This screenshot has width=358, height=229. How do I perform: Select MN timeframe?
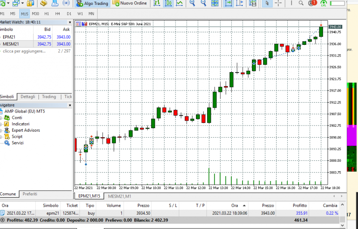click(91, 14)
